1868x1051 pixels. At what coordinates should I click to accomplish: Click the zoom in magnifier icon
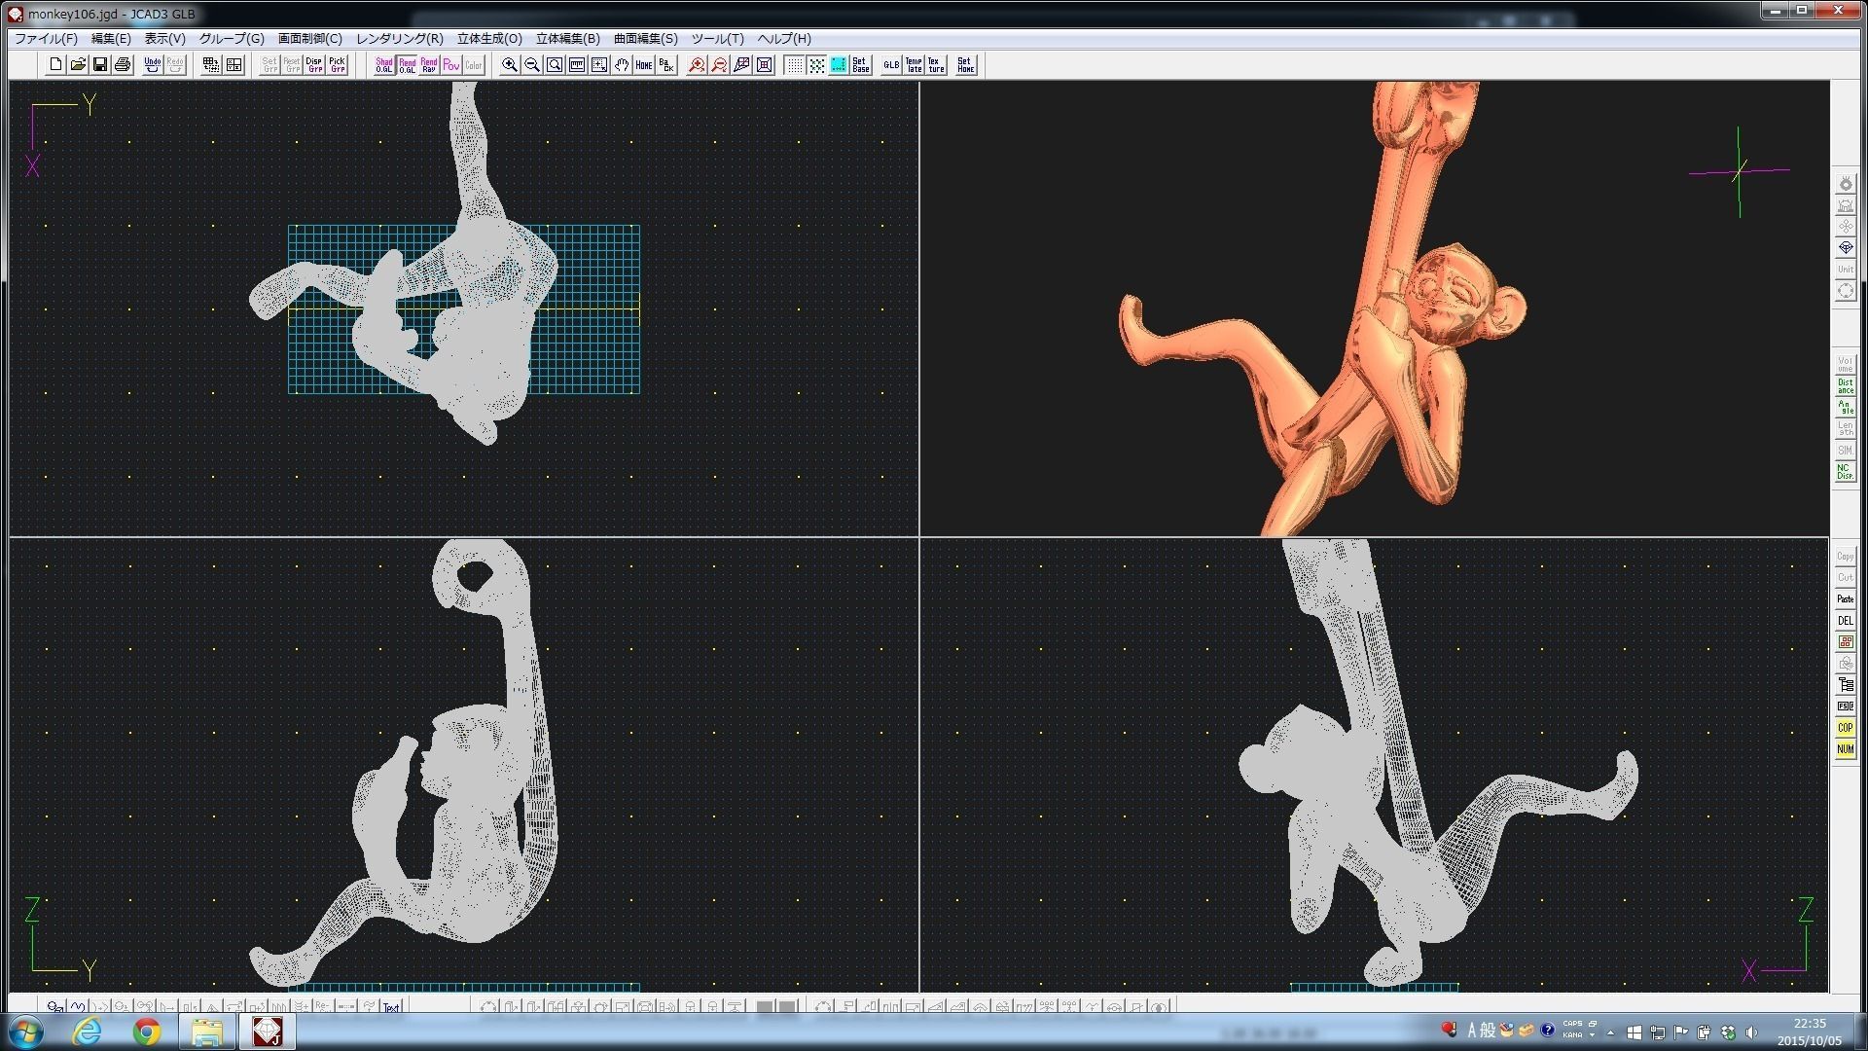(x=509, y=65)
